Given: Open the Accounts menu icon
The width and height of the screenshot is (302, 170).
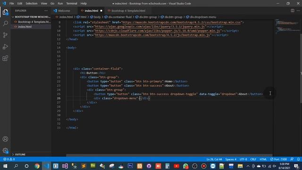Looking at the screenshot, I should [5, 139].
